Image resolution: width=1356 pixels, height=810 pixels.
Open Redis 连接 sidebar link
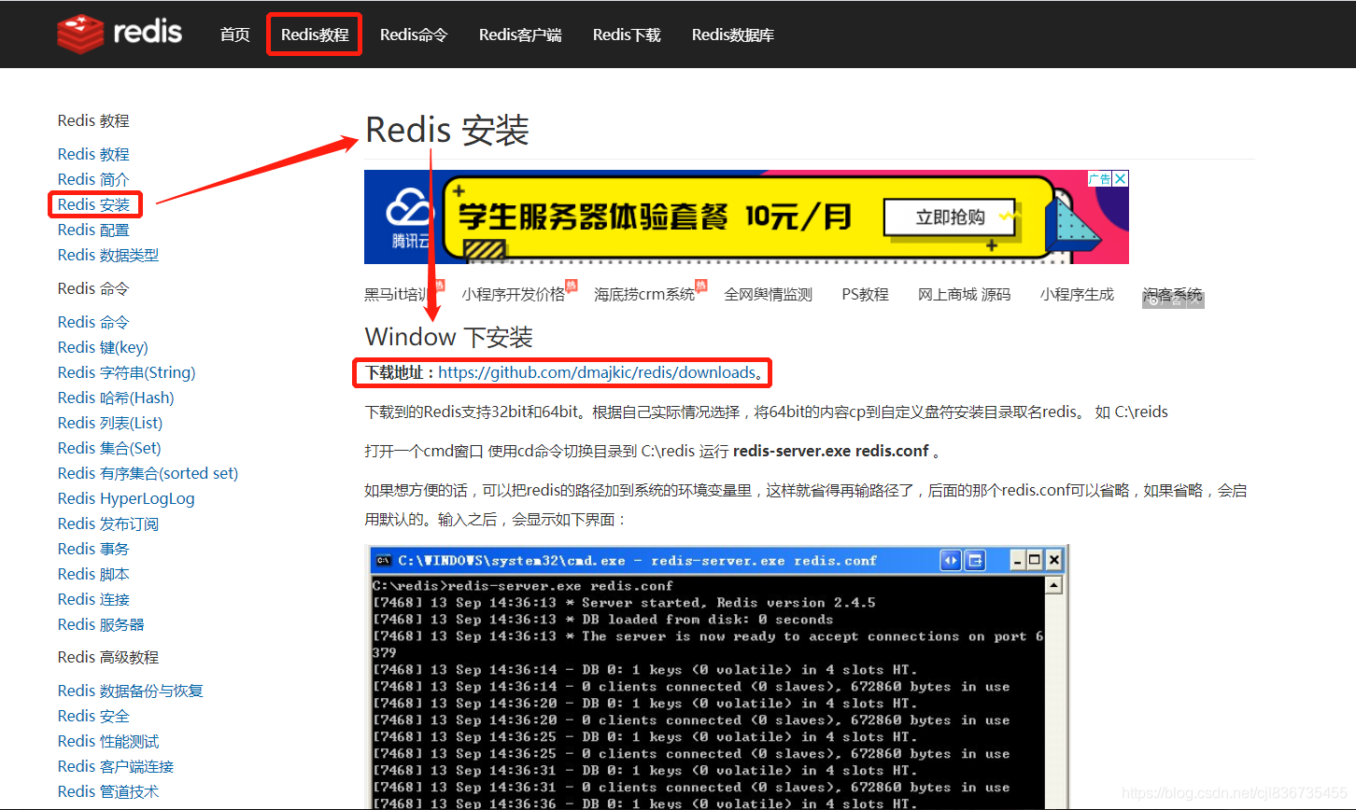click(x=93, y=599)
